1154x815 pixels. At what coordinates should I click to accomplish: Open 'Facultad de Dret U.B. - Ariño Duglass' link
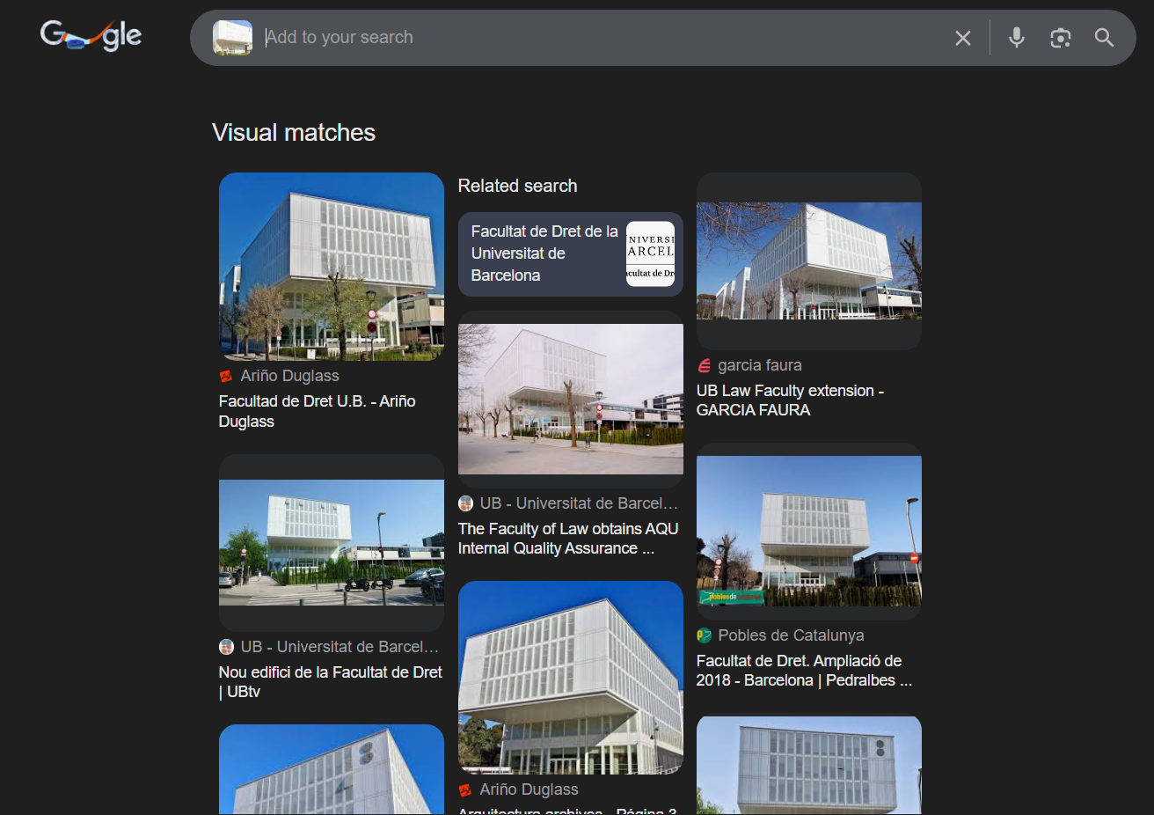tap(318, 411)
